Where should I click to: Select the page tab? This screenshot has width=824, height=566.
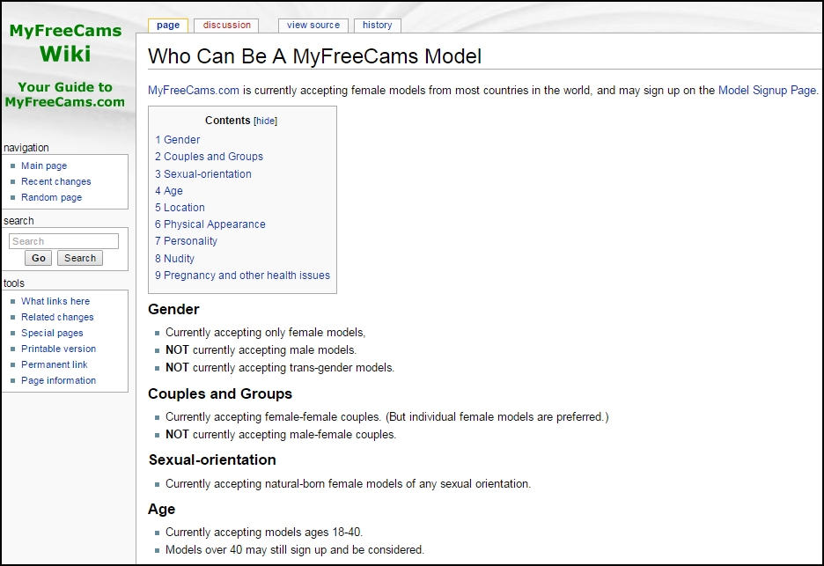pos(168,26)
